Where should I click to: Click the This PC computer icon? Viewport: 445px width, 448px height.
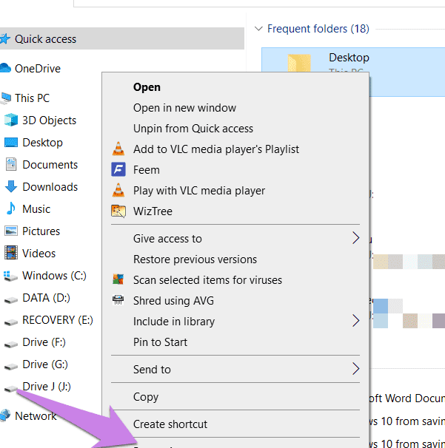click(5, 98)
